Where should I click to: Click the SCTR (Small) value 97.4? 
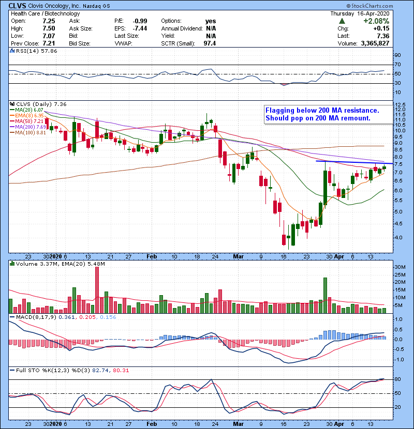tap(210, 43)
